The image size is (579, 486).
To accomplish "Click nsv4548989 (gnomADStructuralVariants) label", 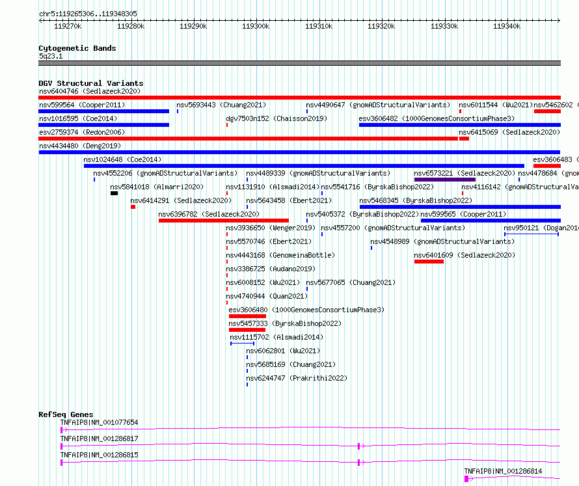I will 442,241.
